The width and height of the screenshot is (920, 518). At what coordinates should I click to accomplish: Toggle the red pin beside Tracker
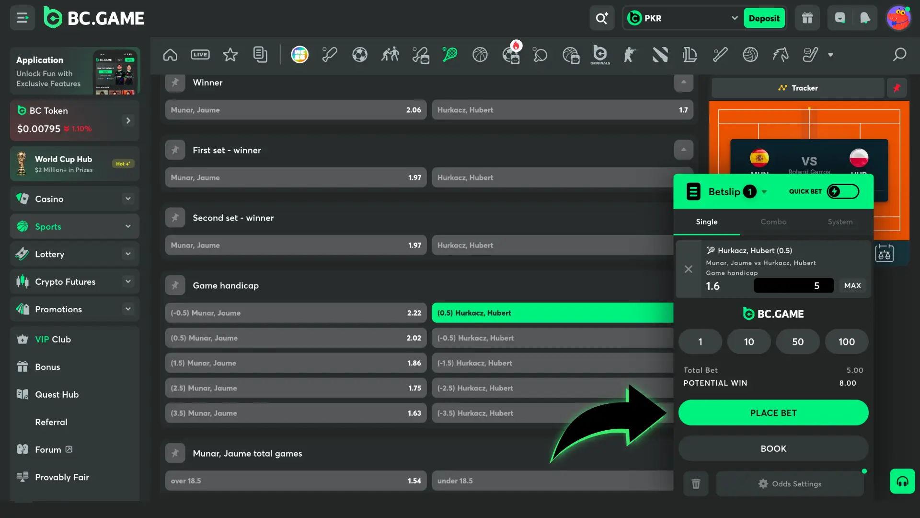click(x=897, y=88)
